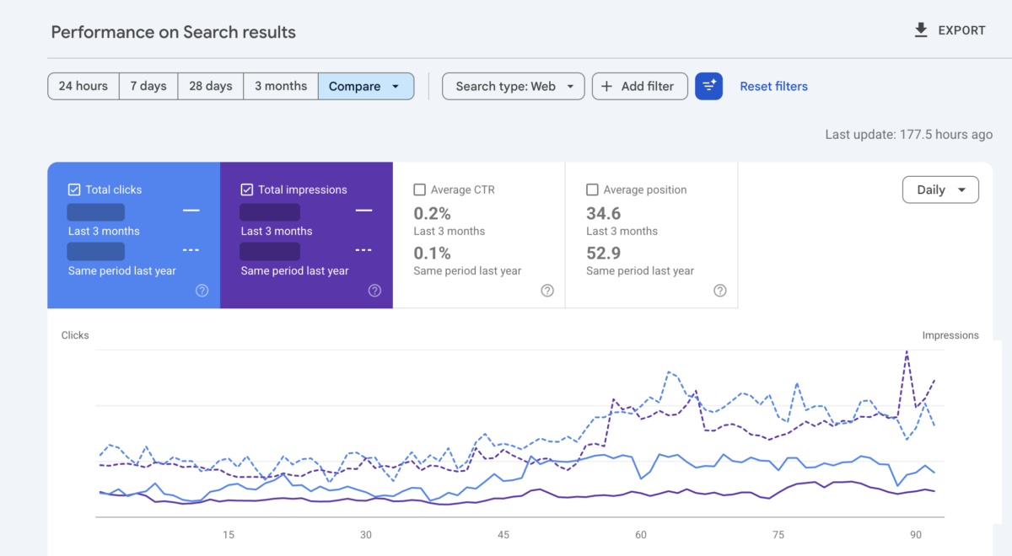The image size is (1012, 556).
Task: Open the Daily granularity dropdown
Action: 940,190
